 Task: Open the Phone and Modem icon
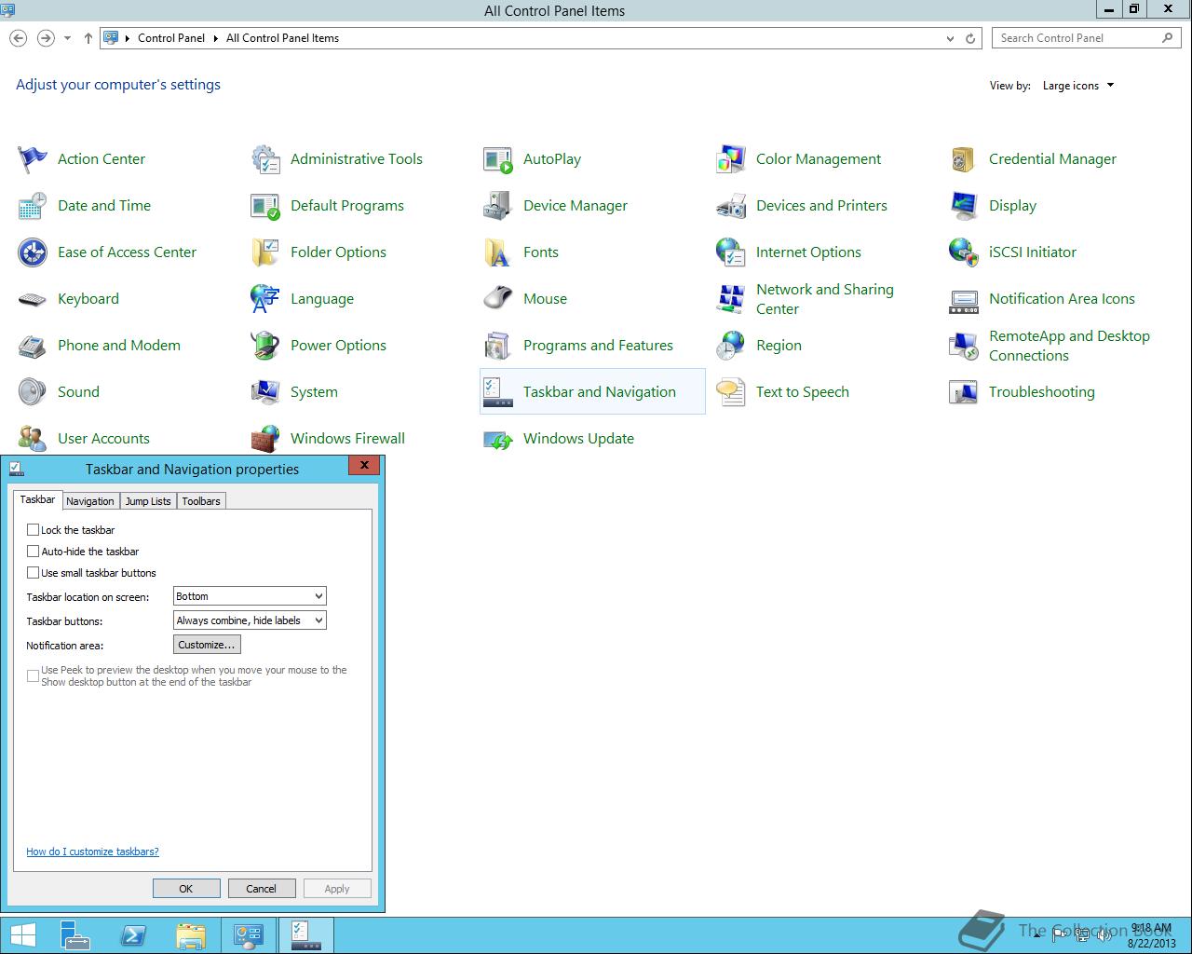tap(33, 346)
